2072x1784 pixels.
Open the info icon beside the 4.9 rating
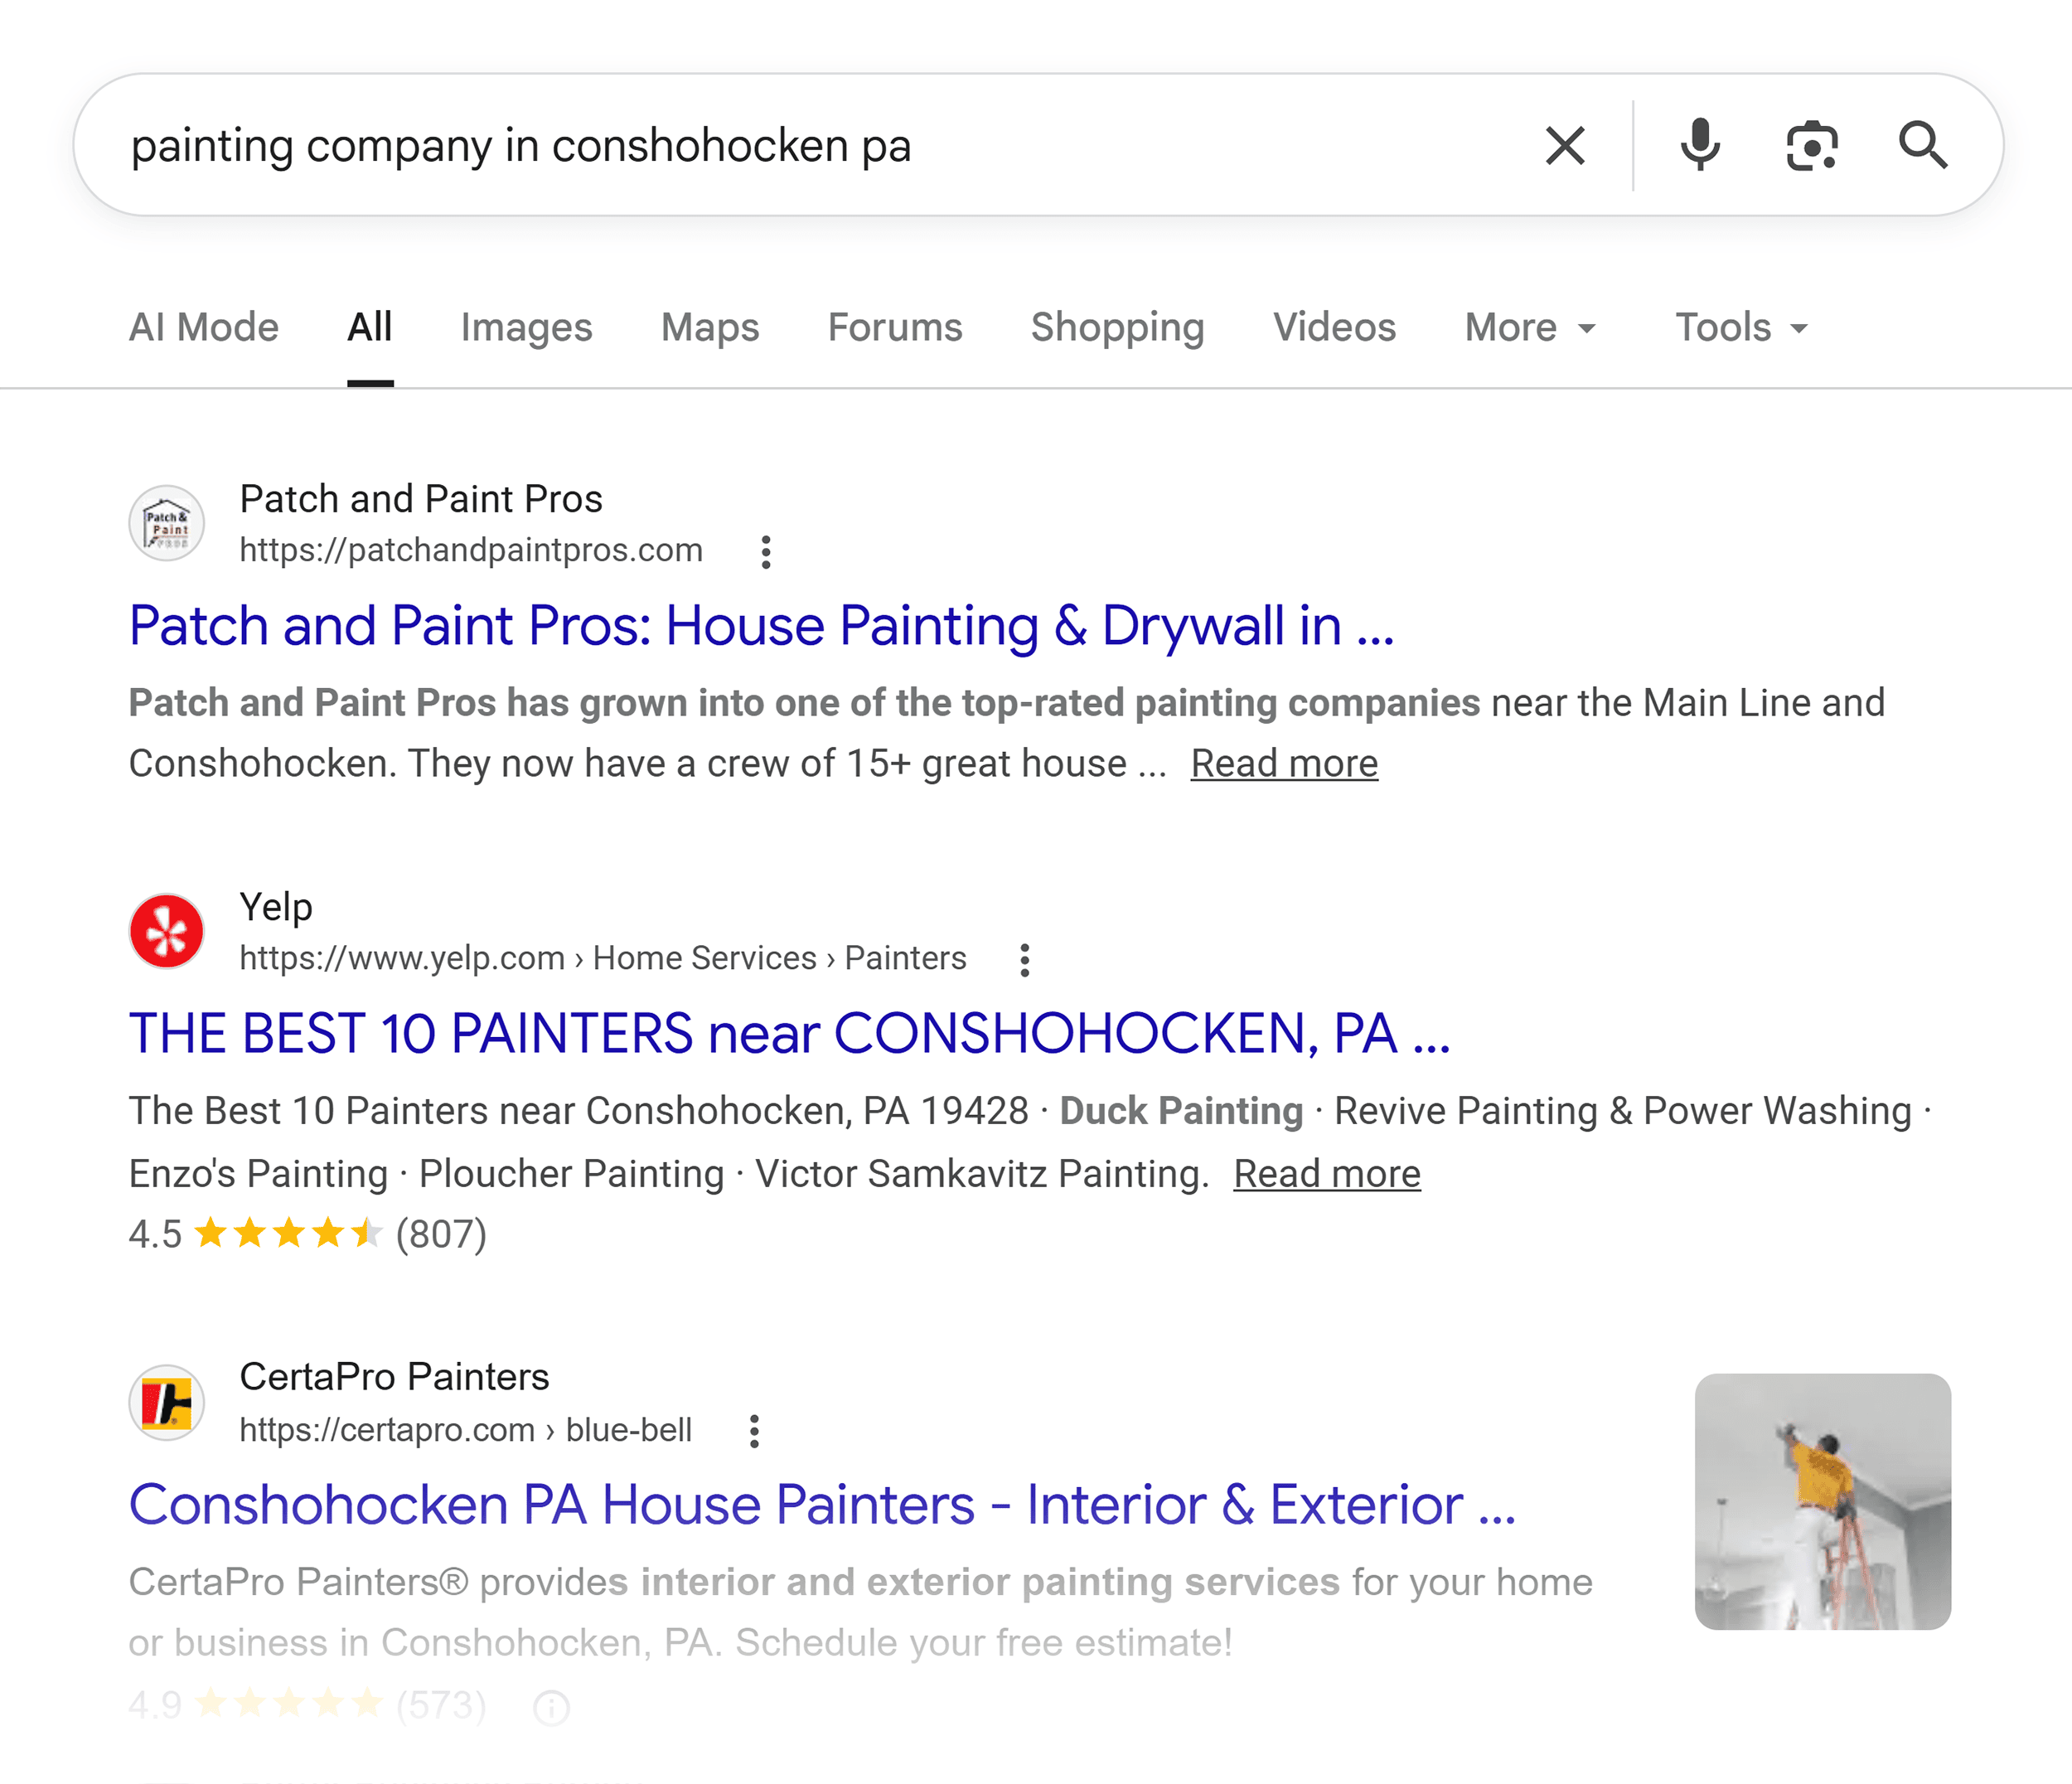click(x=551, y=1707)
